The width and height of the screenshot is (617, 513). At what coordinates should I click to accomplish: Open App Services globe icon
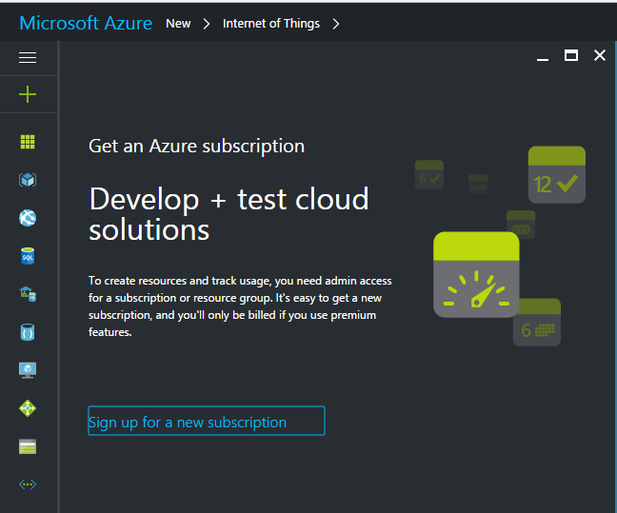tap(28, 218)
